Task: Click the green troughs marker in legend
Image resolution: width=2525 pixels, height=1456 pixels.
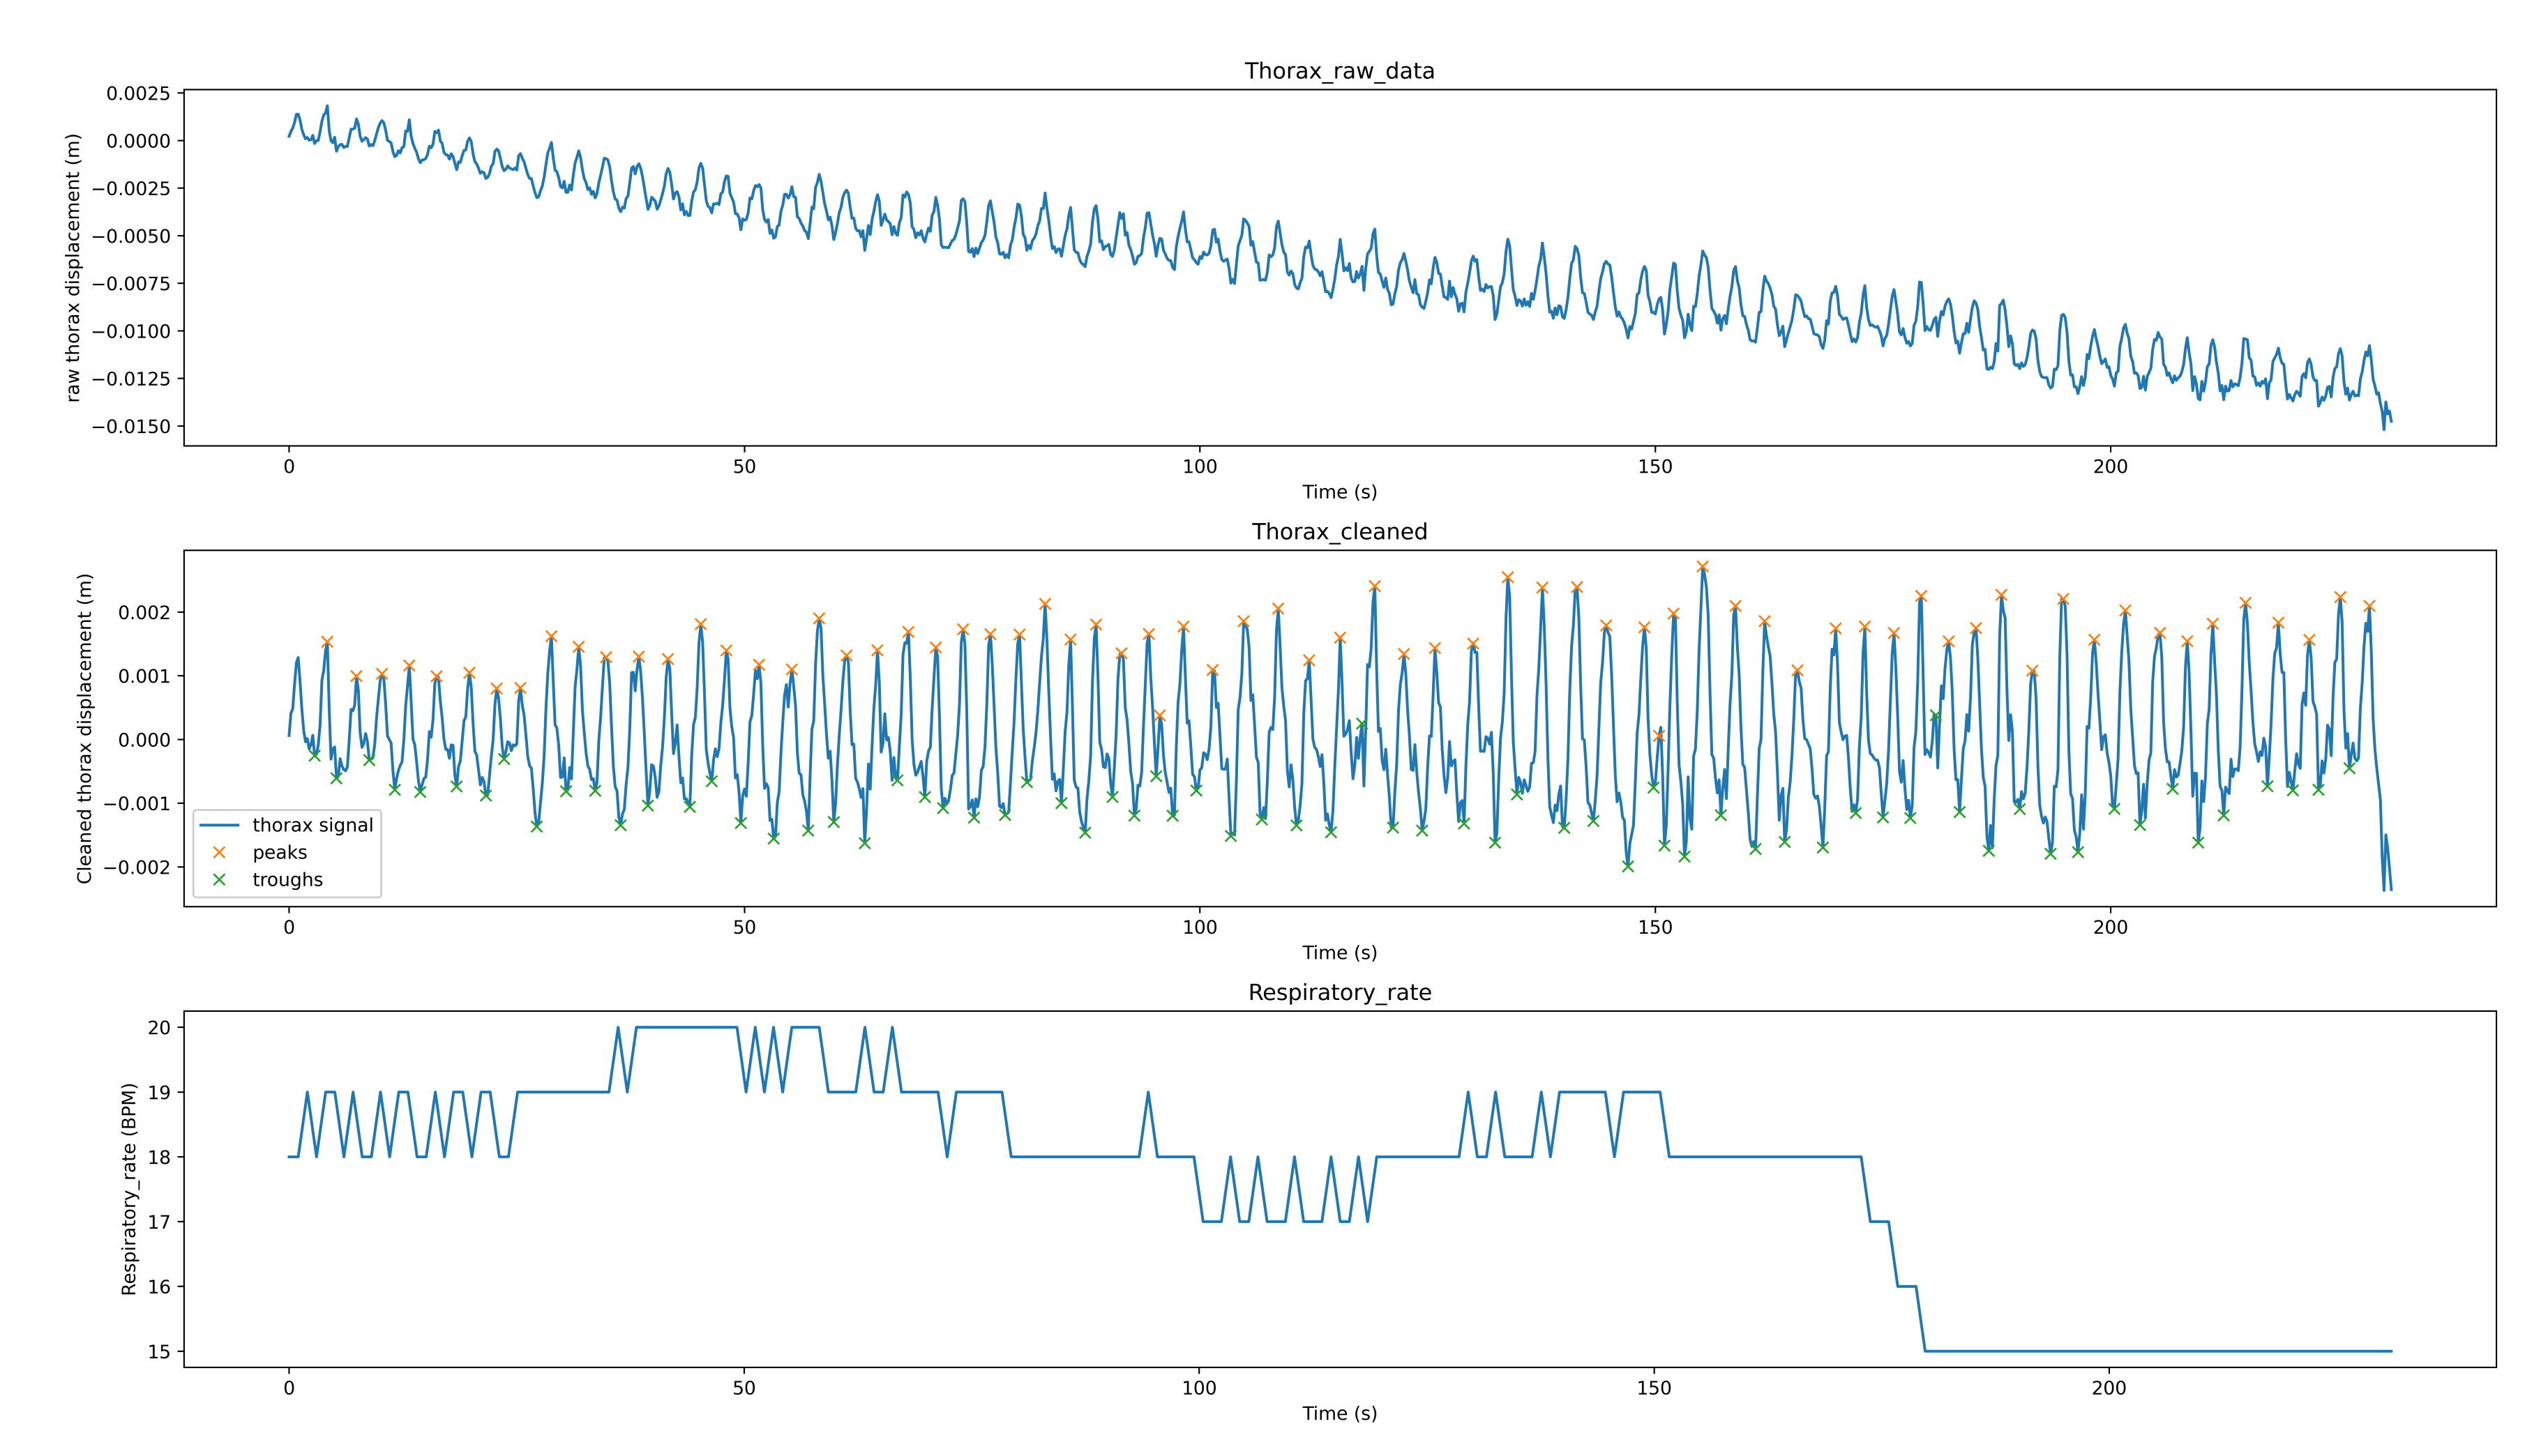Action: pos(220,879)
